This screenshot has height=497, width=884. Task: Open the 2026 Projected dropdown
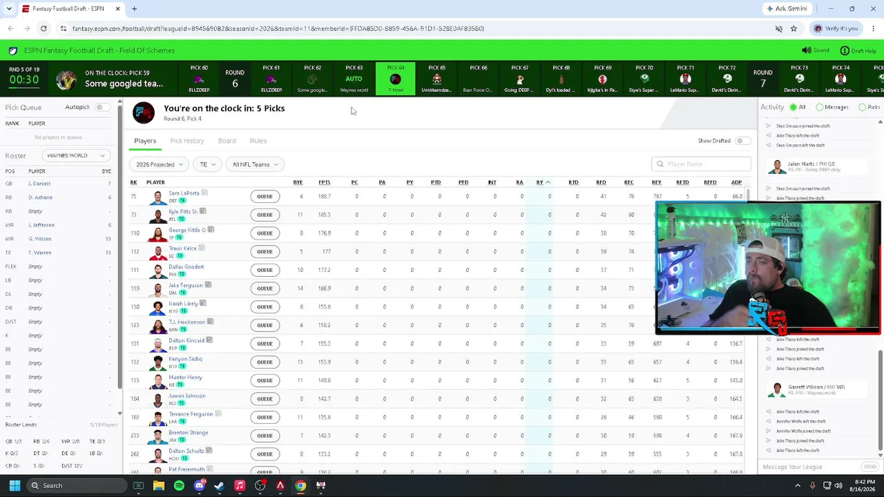(x=159, y=164)
